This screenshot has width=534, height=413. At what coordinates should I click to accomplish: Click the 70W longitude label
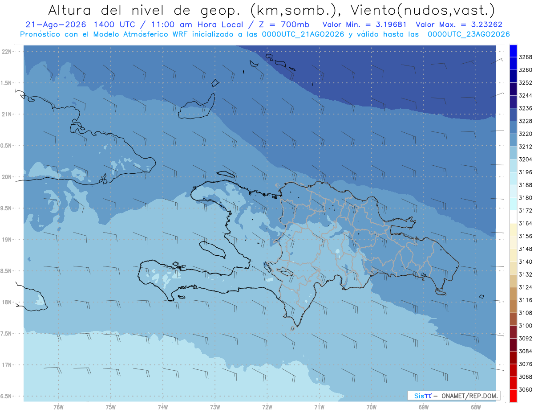coord(372,407)
